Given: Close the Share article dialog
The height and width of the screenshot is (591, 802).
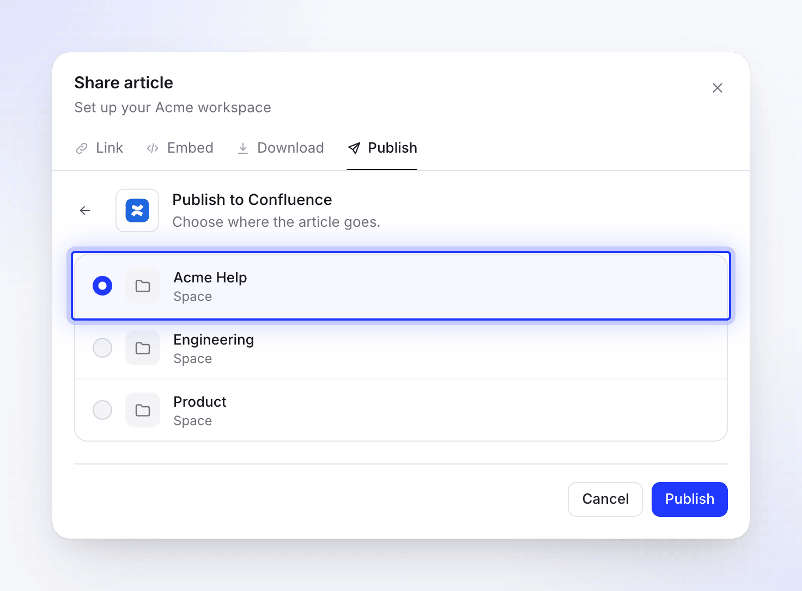Looking at the screenshot, I should [718, 88].
